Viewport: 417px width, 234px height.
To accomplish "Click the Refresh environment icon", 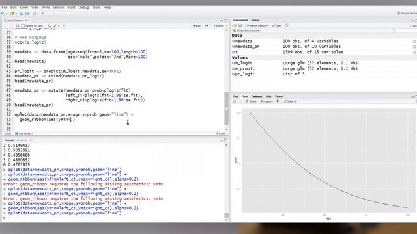I will click(x=287, y=26).
